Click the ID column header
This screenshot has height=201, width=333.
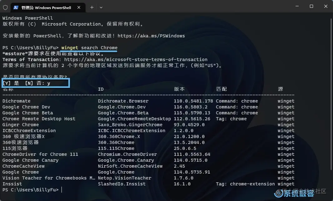coord(101,89)
